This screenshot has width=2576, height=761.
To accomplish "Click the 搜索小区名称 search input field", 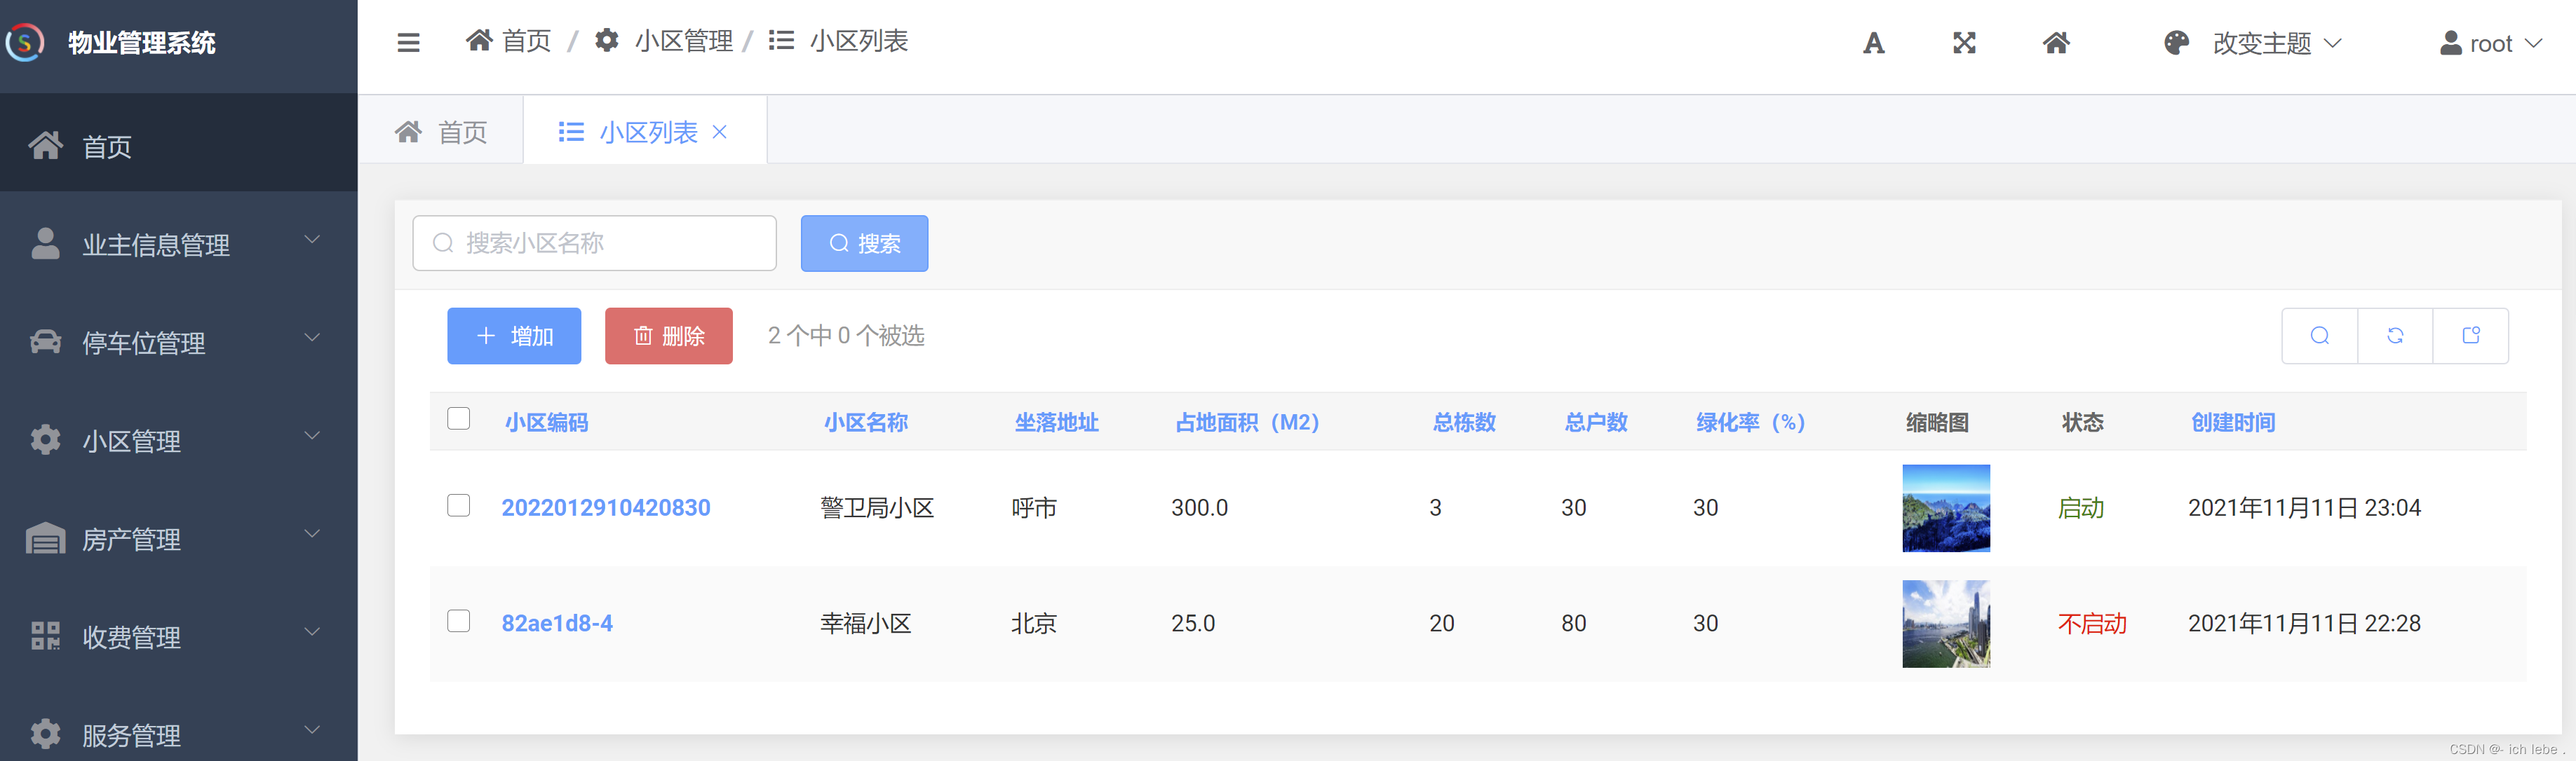I will coord(594,242).
